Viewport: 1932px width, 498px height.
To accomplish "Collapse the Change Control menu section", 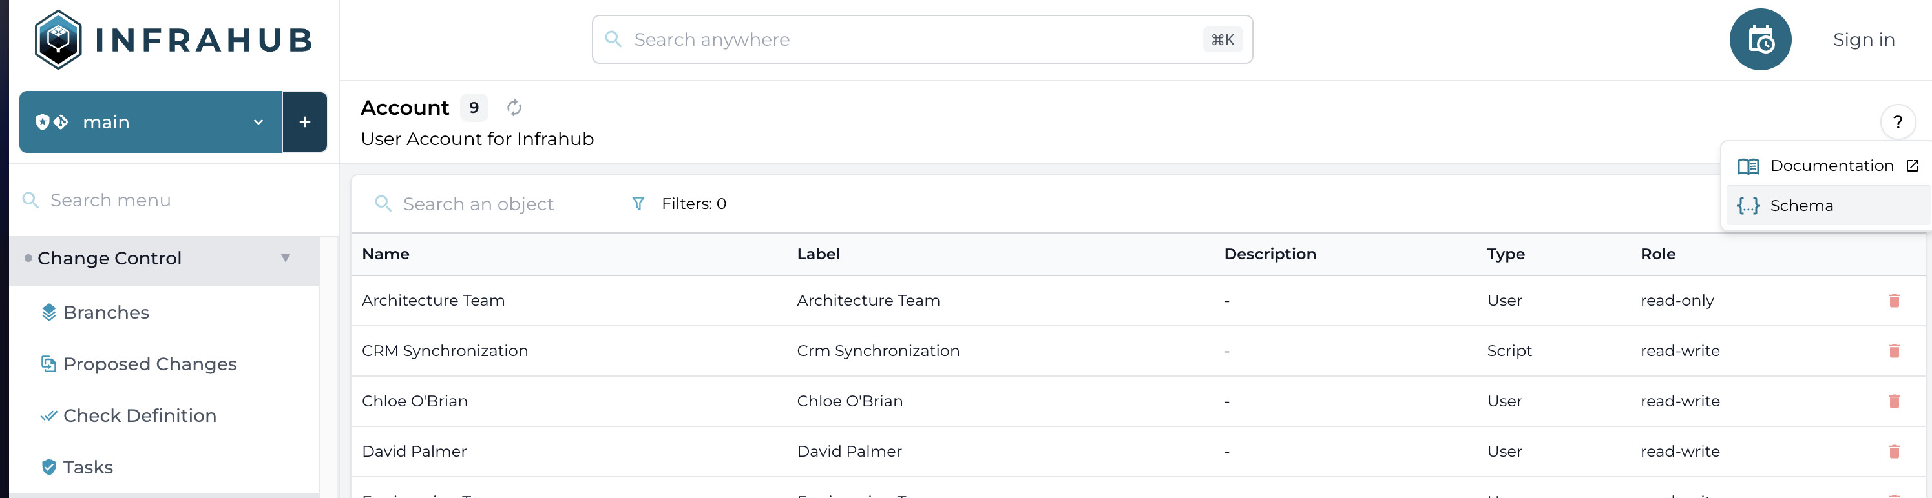I will 285,259.
